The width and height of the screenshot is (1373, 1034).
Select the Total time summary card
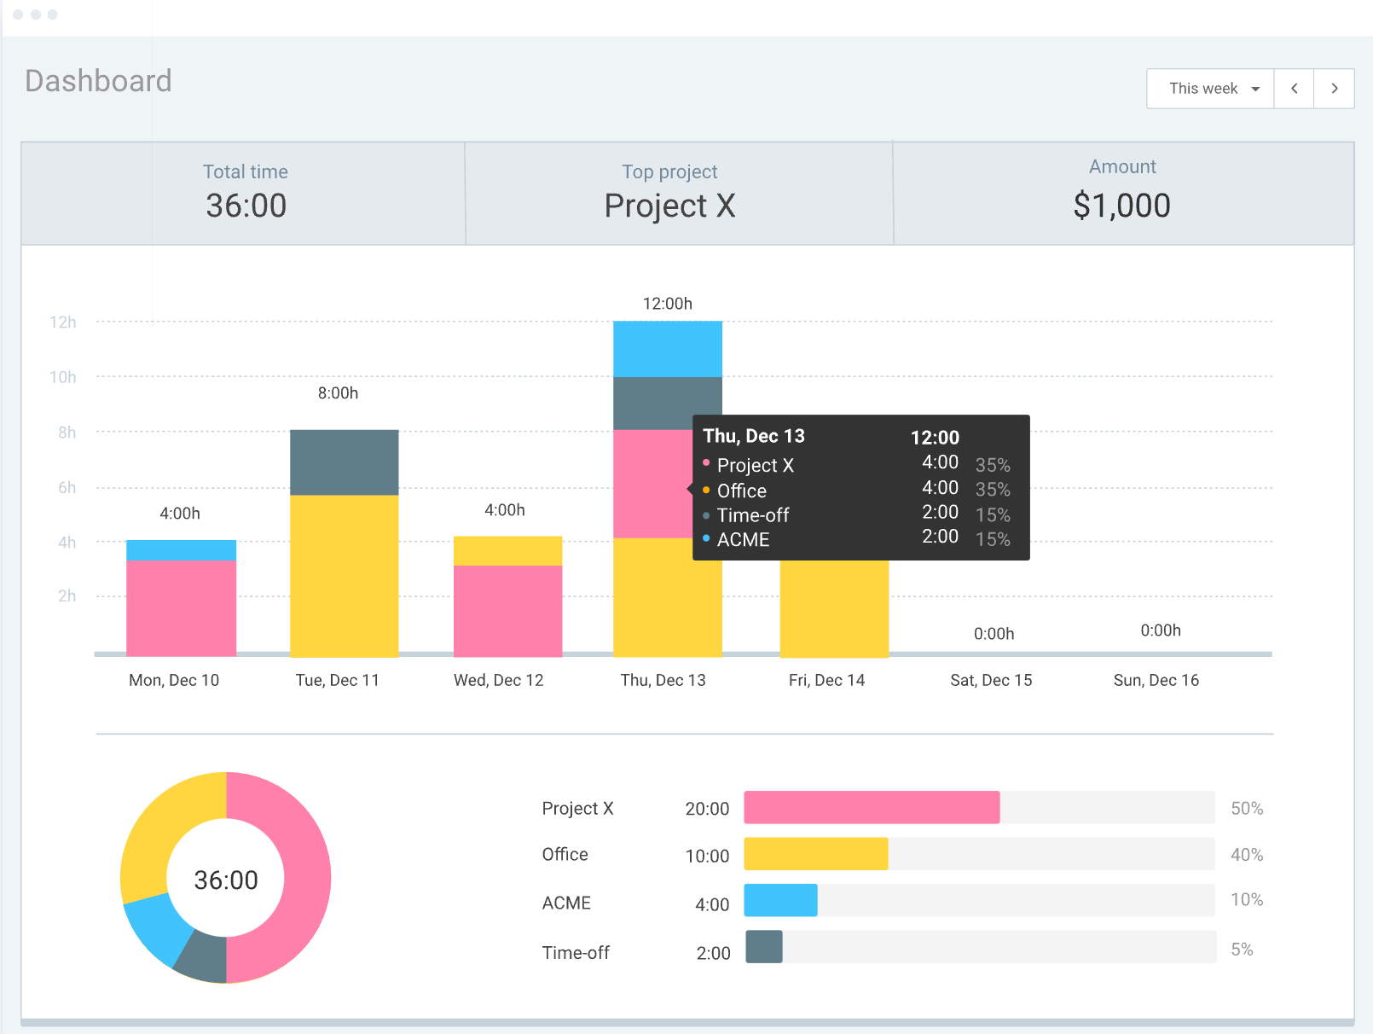[x=245, y=192]
